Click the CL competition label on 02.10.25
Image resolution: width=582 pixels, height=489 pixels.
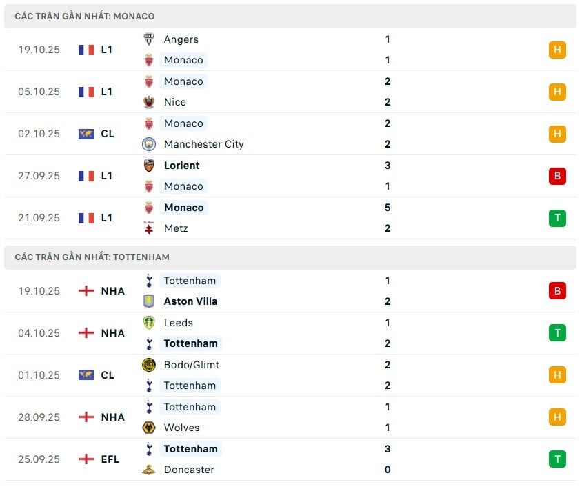pos(108,134)
